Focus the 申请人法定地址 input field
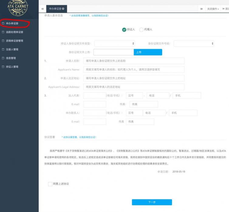 coord(134,78)
